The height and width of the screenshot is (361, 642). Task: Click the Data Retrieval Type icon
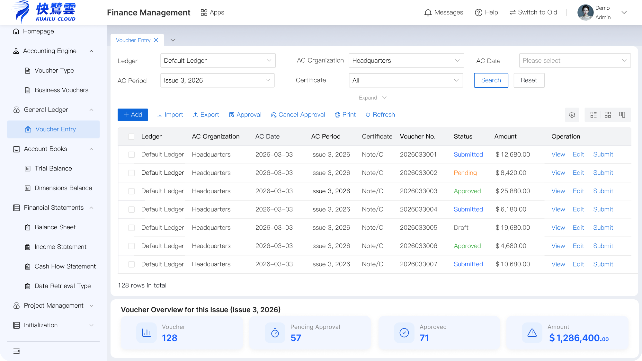[x=28, y=286]
